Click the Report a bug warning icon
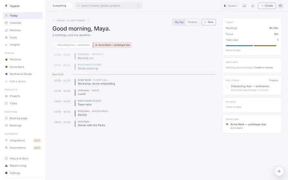This screenshot has height=180, width=288. tap(6, 166)
